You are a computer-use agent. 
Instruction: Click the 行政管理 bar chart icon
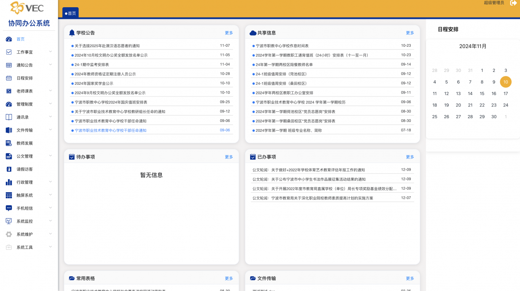click(9, 182)
